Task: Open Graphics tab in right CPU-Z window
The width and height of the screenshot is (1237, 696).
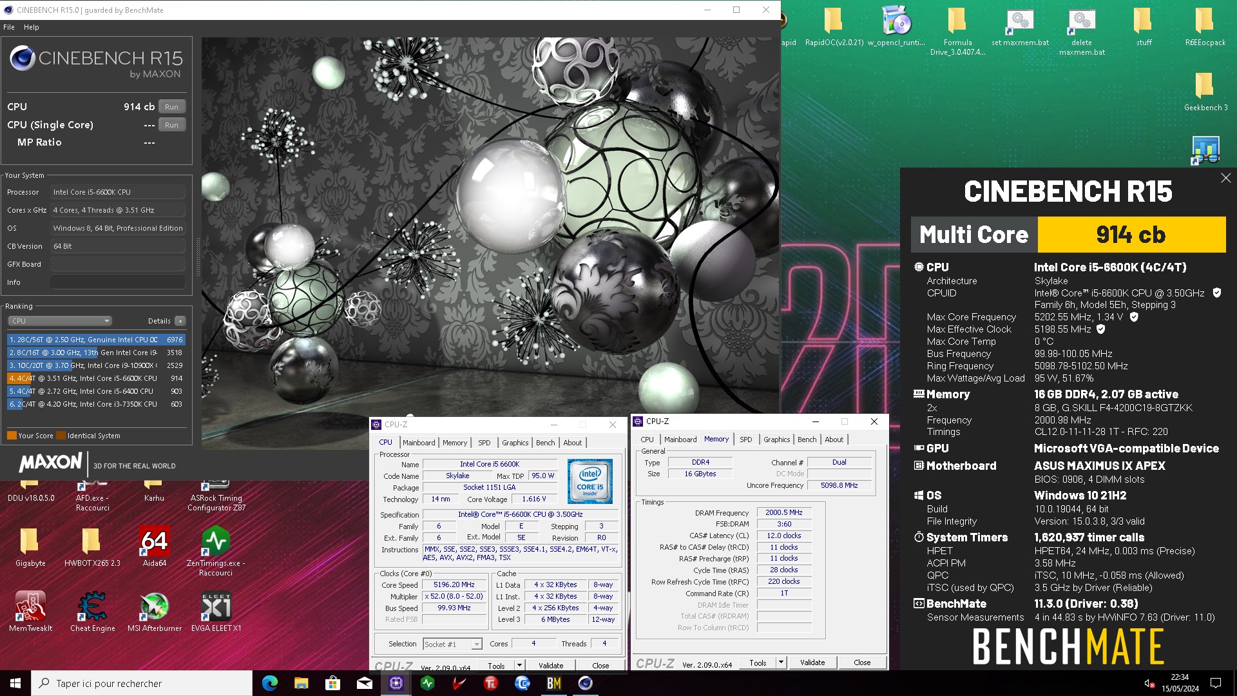Action: [777, 440]
